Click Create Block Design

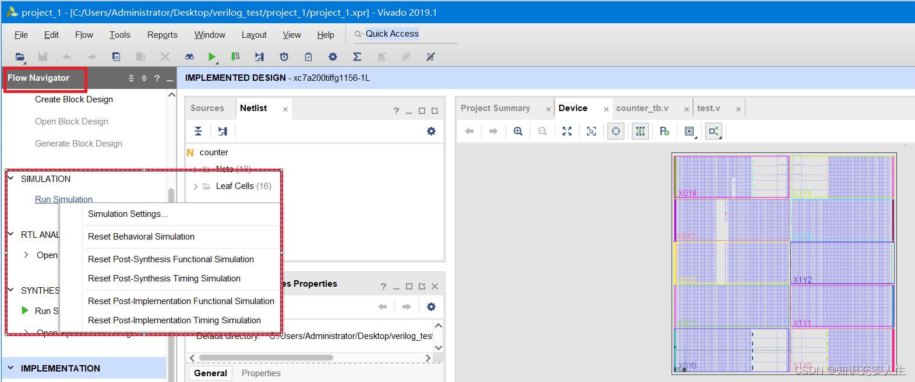(x=74, y=99)
